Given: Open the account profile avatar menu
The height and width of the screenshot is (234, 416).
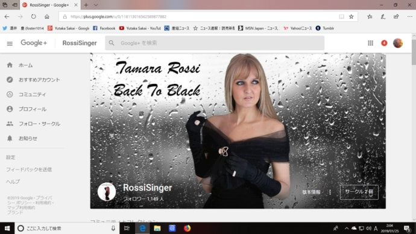Looking at the screenshot, I should coord(398,43).
